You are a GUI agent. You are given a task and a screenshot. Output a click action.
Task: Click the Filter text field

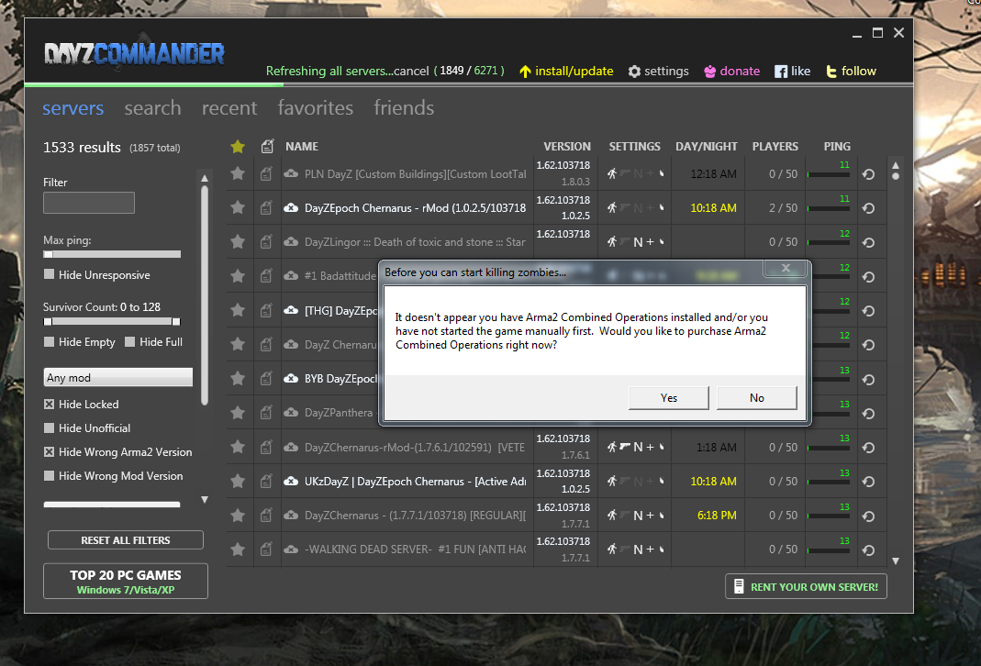pos(89,203)
